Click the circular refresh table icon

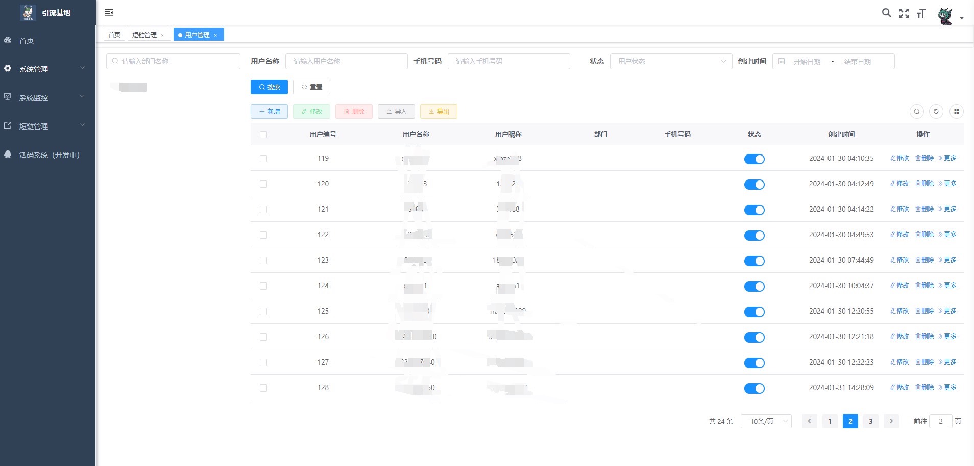tap(936, 111)
